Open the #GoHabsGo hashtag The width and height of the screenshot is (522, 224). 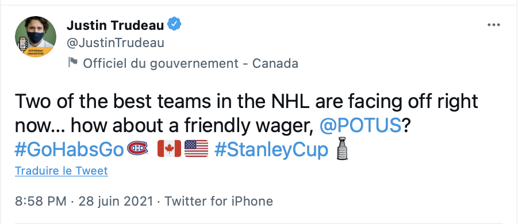(69, 150)
